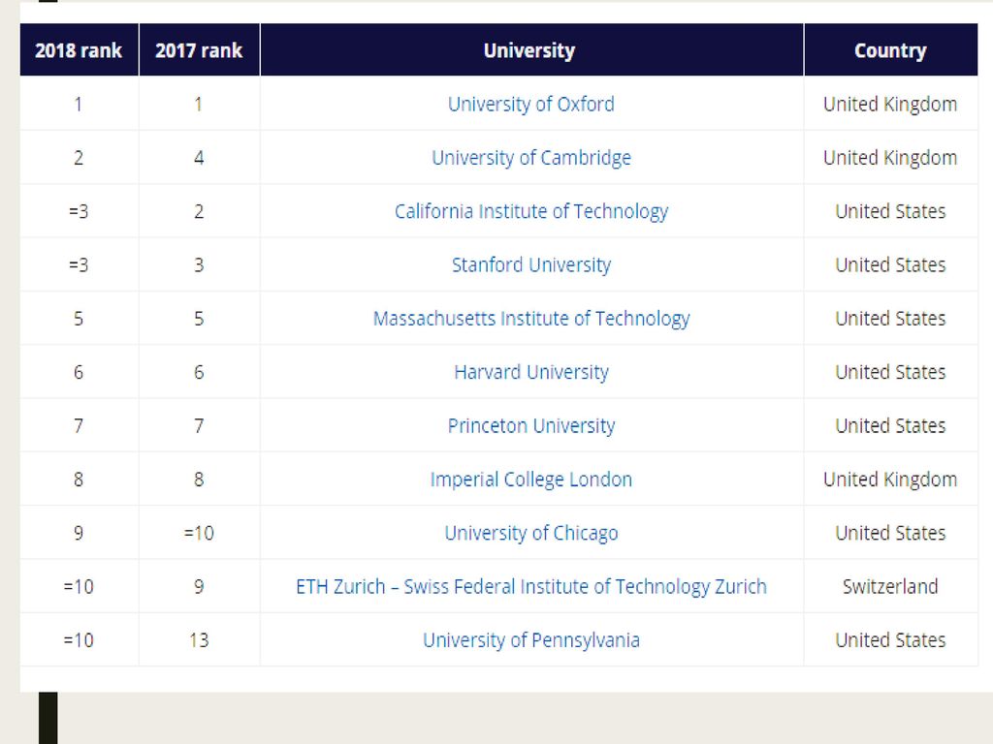Select the University column header
The width and height of the screenshot is (993, 744).
point(530,50)
